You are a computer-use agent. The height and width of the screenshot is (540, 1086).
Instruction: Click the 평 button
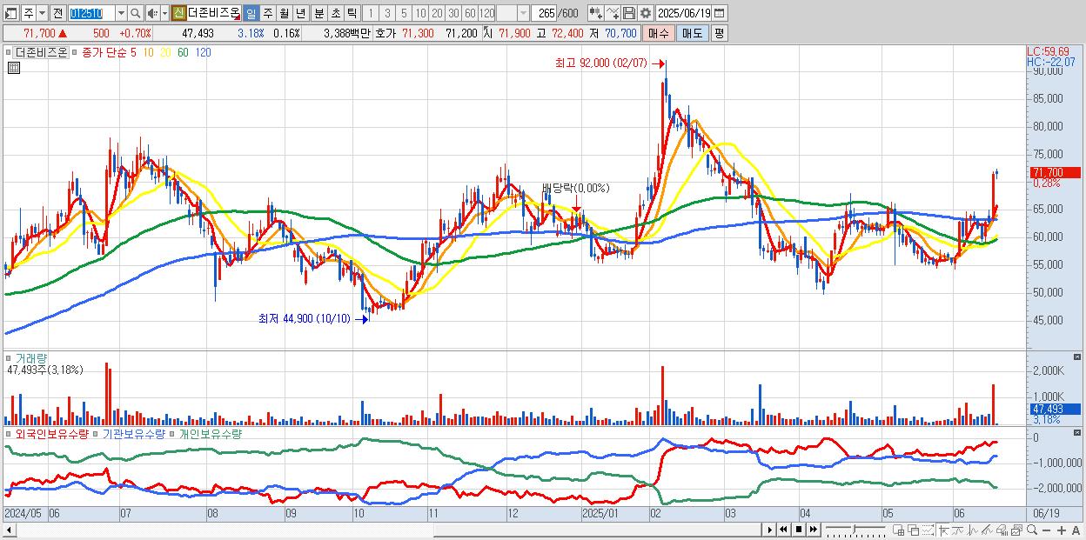coord(719,33)
